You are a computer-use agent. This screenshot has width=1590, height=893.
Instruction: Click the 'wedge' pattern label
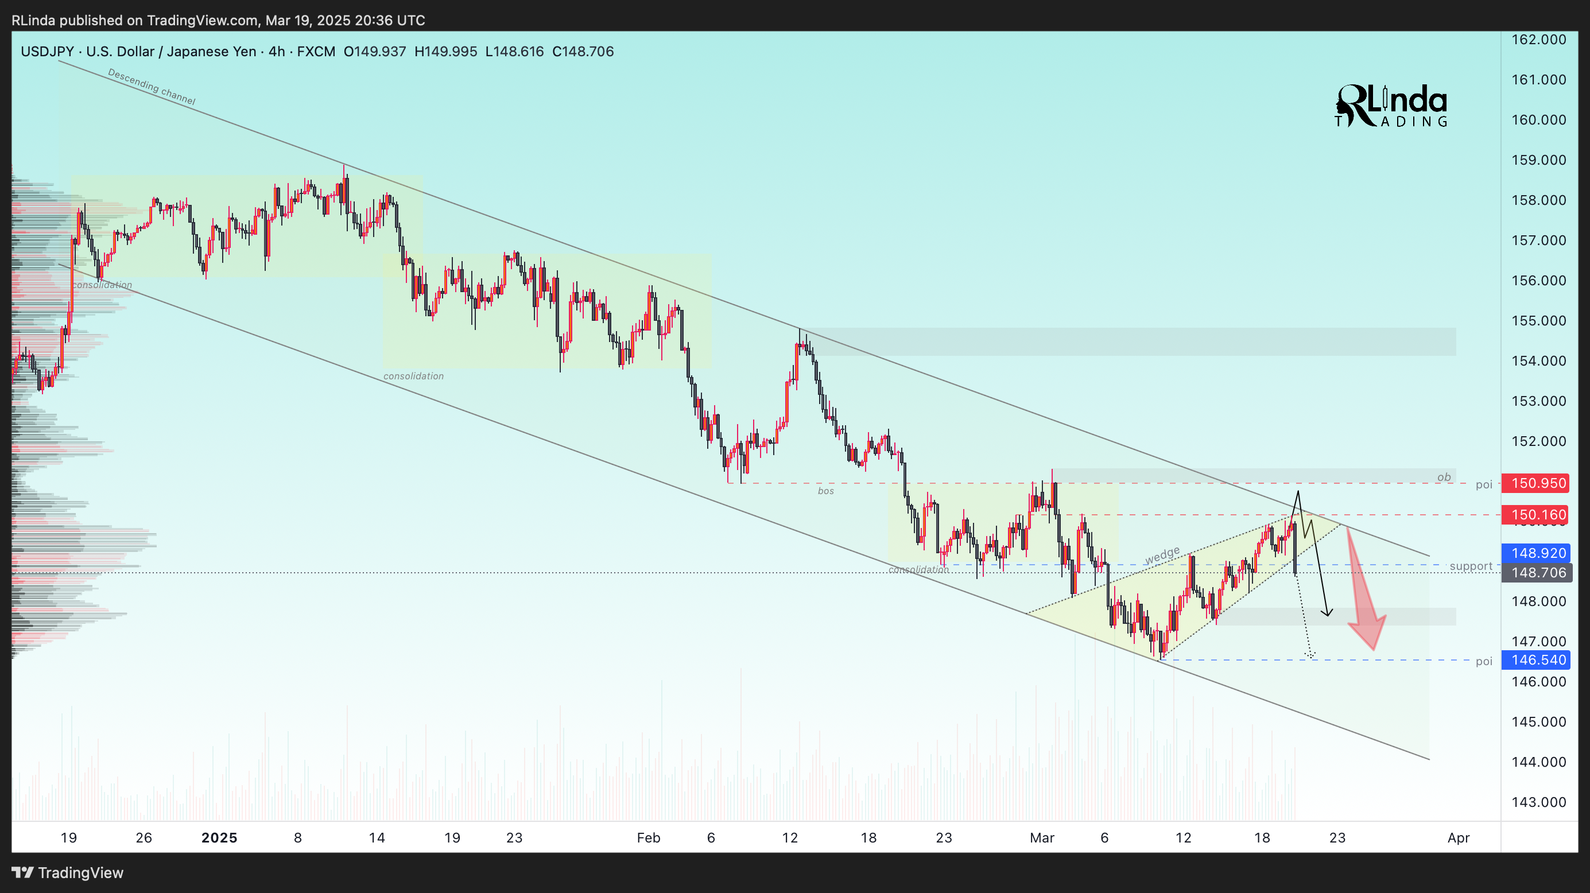pyautogui.click(x=1162, y=556)
